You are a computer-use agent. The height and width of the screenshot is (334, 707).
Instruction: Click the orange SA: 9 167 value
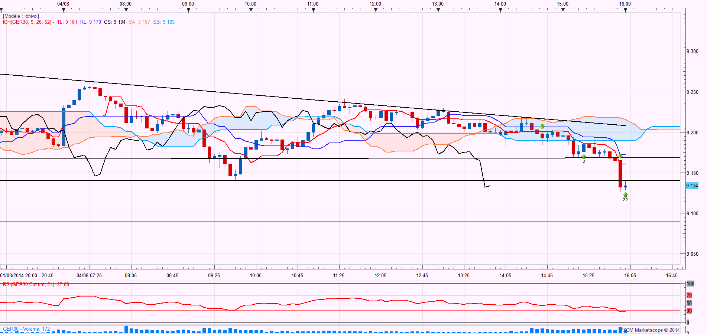[139, 22]
